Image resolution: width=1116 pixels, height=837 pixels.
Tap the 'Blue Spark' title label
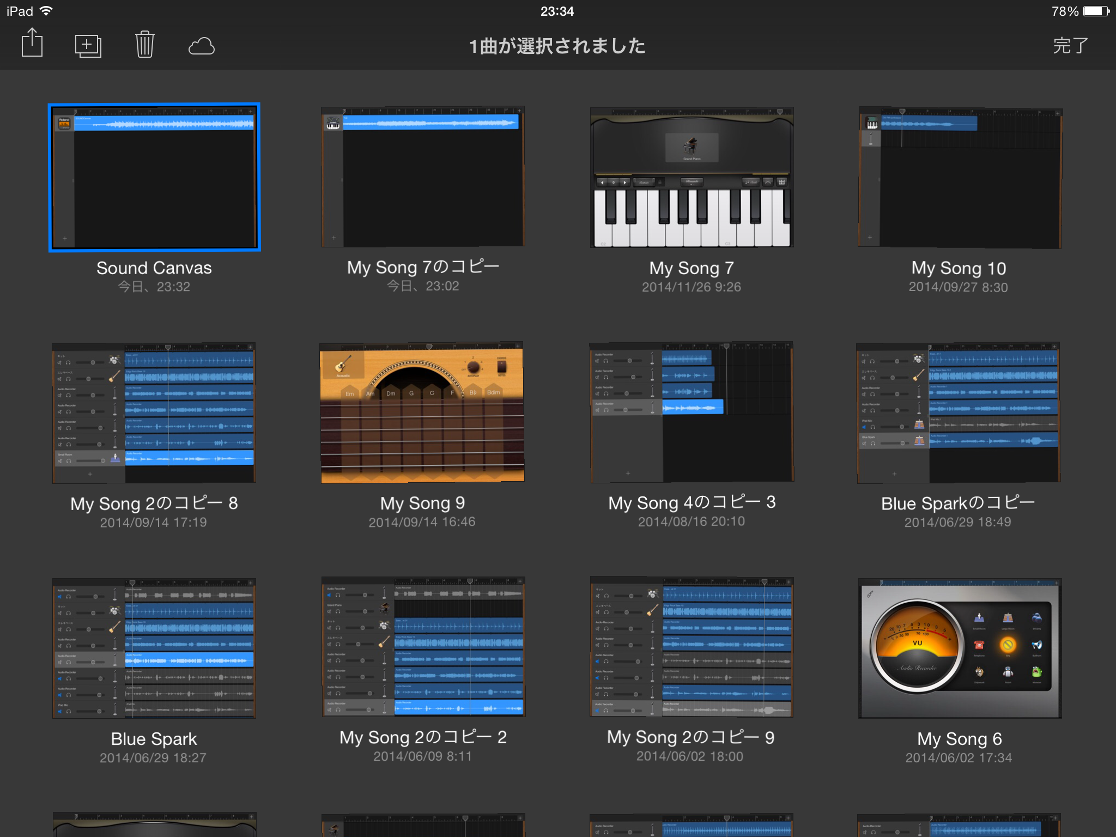coord(154,739)
